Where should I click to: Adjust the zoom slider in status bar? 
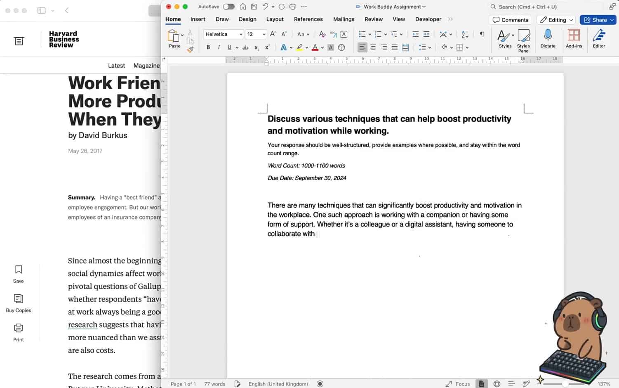(x=565, y=384)
